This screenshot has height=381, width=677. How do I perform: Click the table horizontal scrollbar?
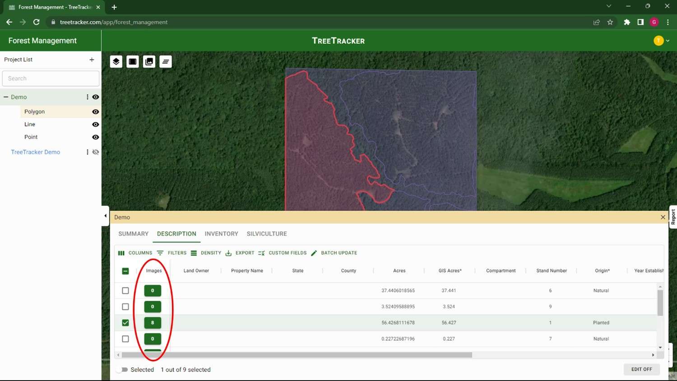click(297, 355)
